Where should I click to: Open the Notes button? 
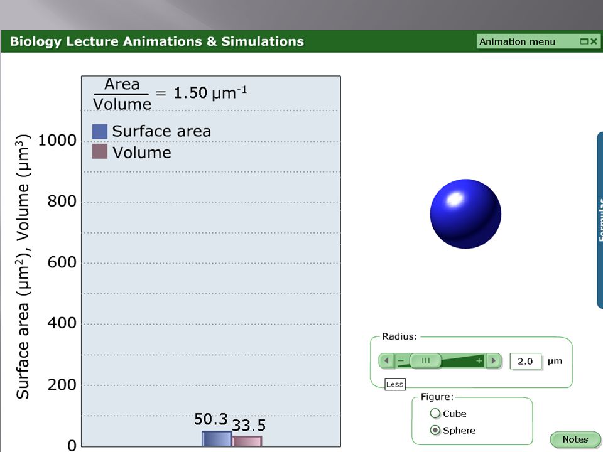(575, 439)
